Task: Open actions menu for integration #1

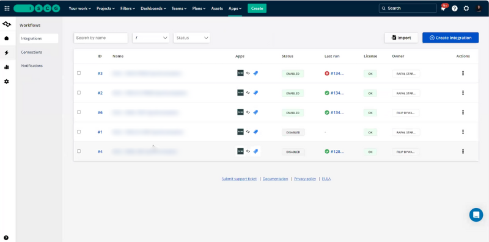Action: 463,132
